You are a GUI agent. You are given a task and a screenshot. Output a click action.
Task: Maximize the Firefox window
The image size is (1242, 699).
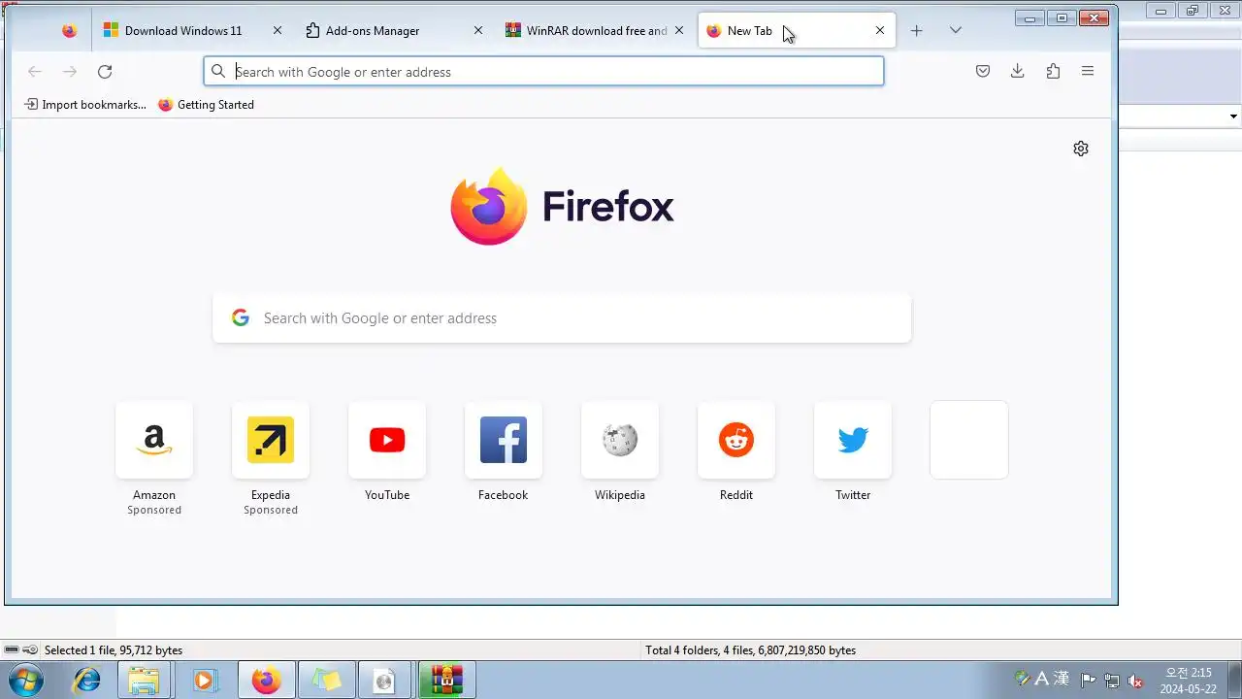1062,17
